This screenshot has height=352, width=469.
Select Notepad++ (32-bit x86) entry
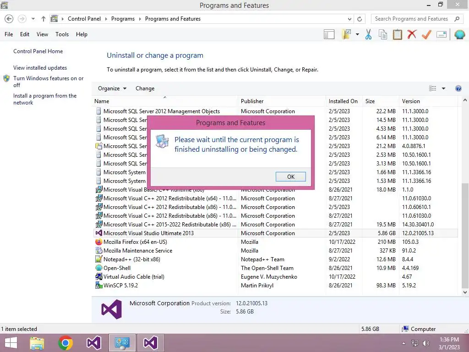pos(275,259)
